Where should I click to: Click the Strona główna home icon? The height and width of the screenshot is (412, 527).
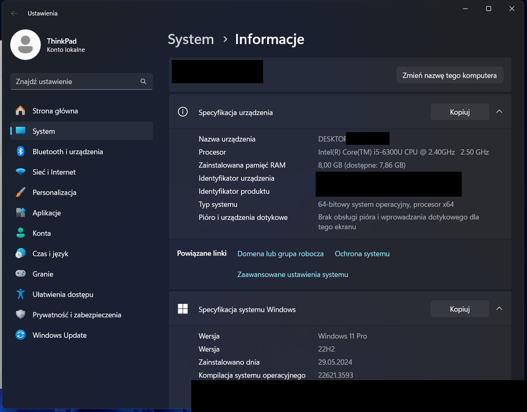(x=20, y=111)
